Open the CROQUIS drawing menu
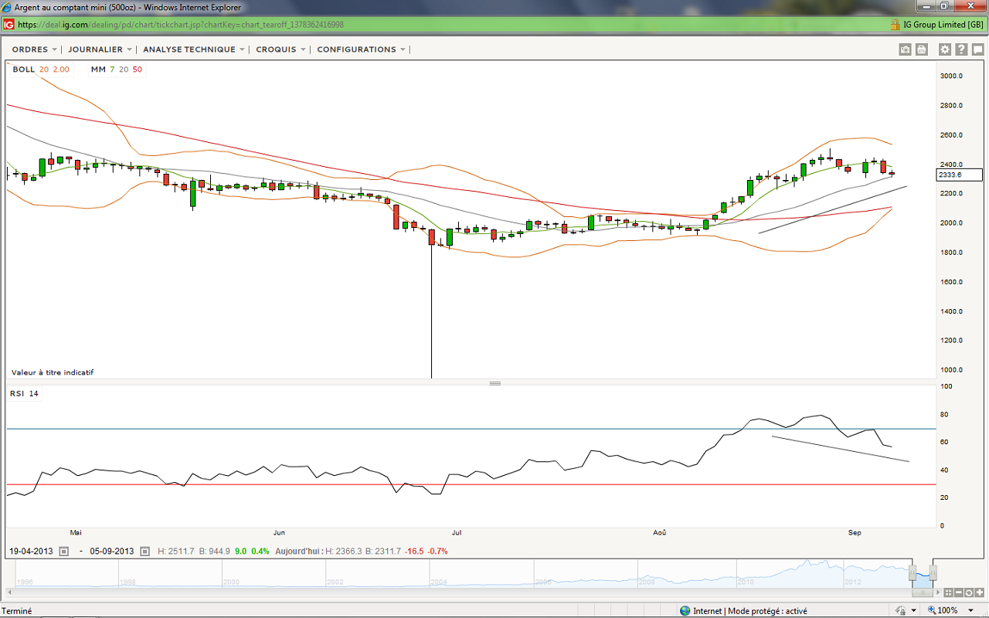This screenshot has width=989, height=618. point(281,49)
